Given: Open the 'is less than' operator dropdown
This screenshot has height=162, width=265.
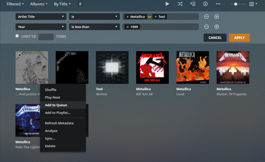Looking at the screenshot, I should click(94, 27).
